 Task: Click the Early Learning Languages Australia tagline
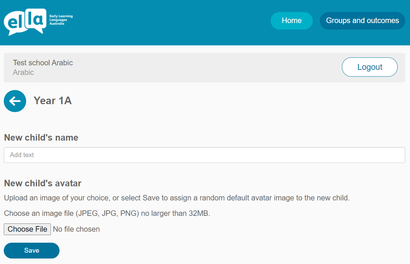coord(61,20)
